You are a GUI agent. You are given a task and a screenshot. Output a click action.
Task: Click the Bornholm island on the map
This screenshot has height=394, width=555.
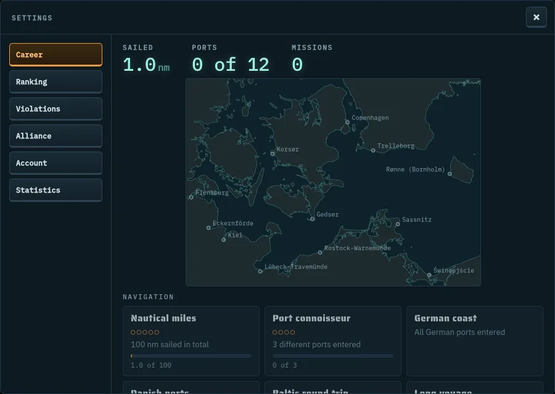[x=462, y=171]
